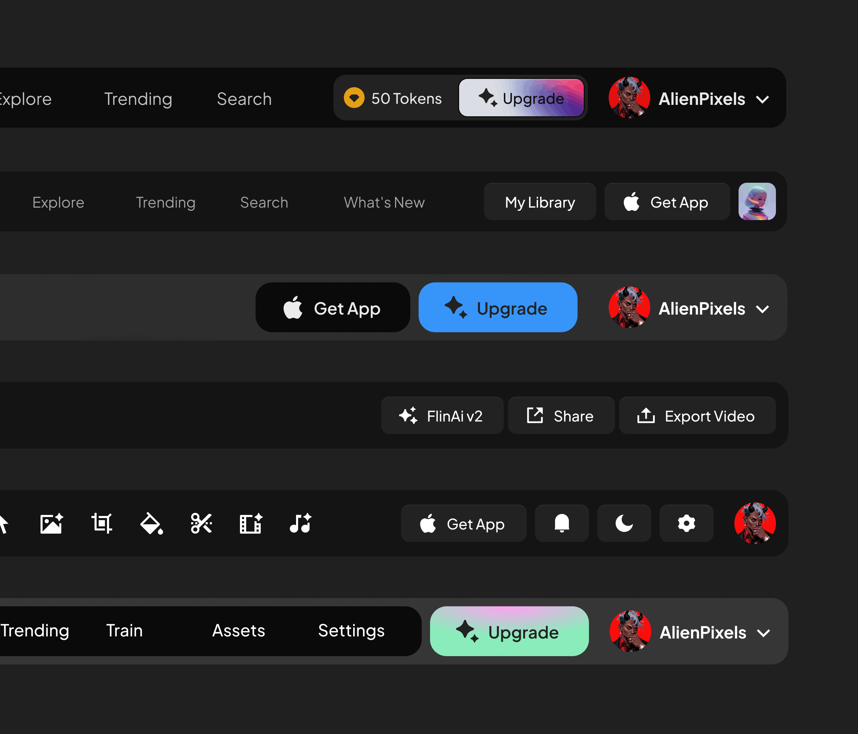Expand the bottom AlienPixels profile chevron
858x734 pixels.
pyautogui.click(x=764, y=632)
